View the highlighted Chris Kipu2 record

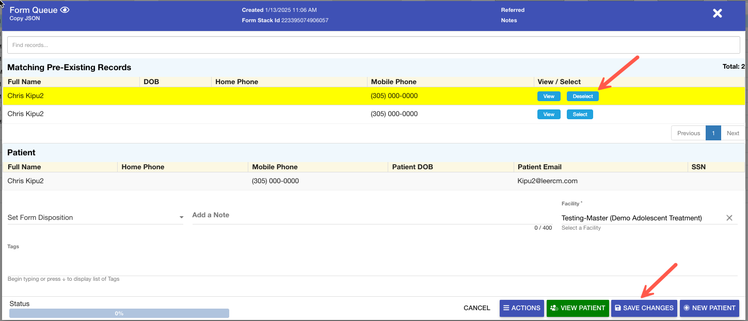549,97
